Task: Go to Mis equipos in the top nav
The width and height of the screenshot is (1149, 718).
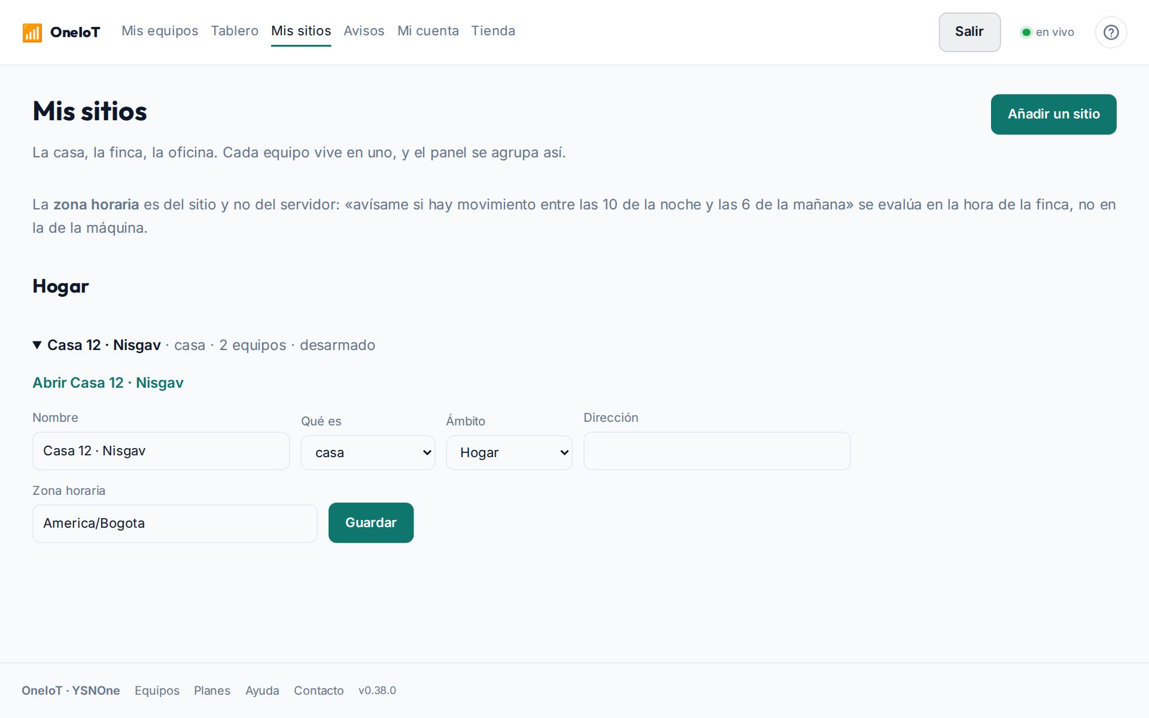Action: (160, 31)
